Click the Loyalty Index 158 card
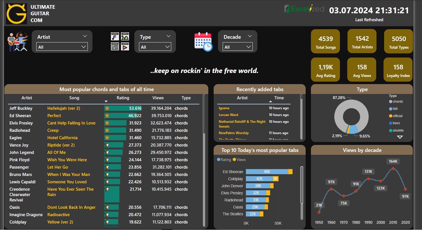 (398, 70)
